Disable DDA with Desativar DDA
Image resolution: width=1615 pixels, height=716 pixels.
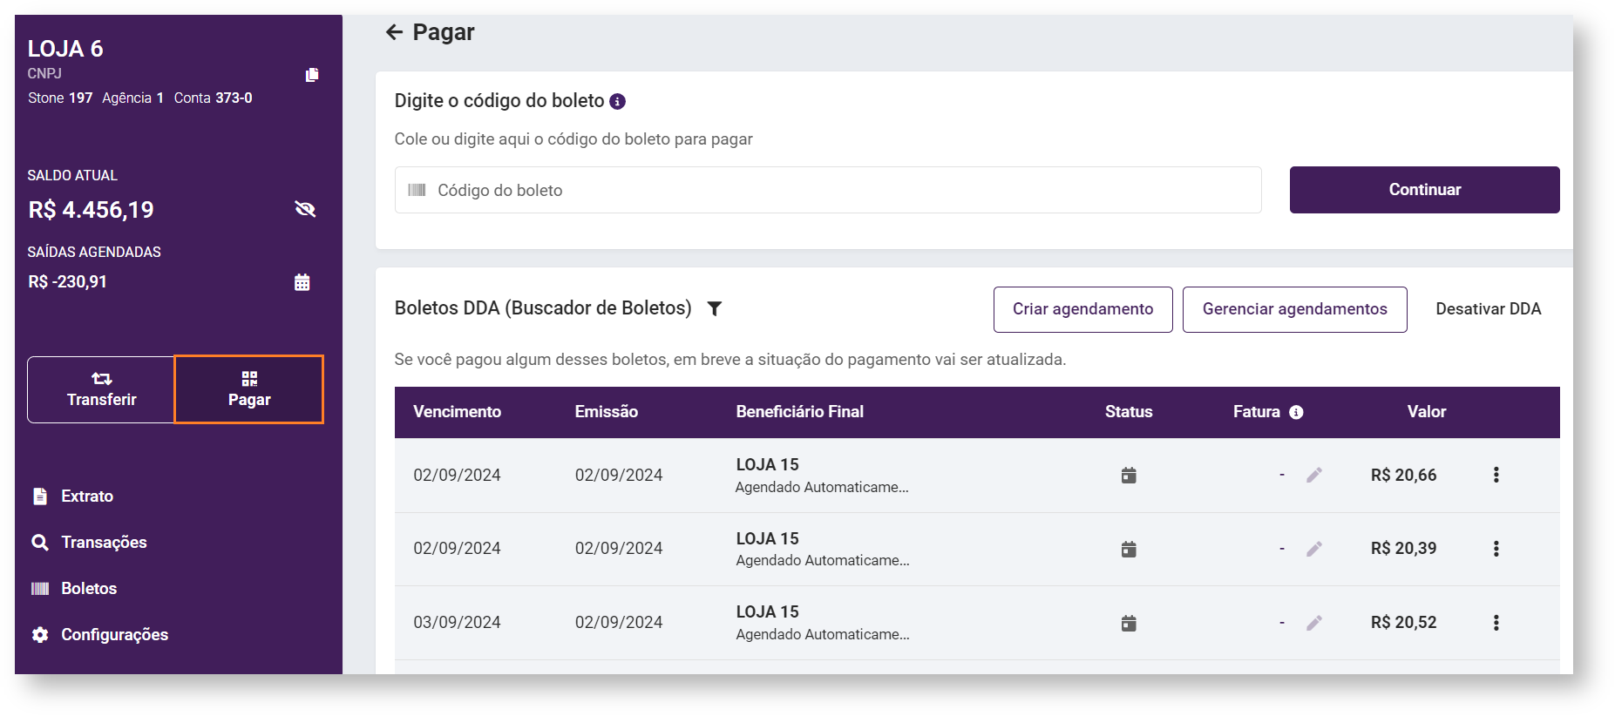pos(1488,309)
